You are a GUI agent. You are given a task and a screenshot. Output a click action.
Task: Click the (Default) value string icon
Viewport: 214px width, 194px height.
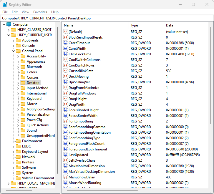click(66, 31)
